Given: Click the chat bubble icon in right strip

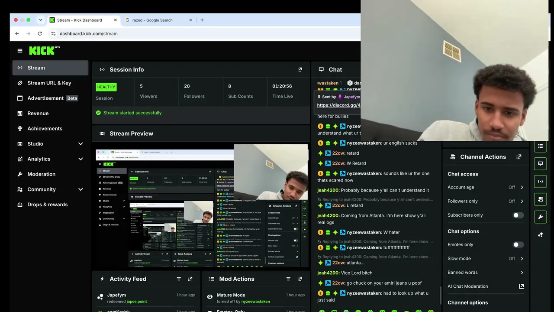Looking at the screenshot, I should click(540, 164).
